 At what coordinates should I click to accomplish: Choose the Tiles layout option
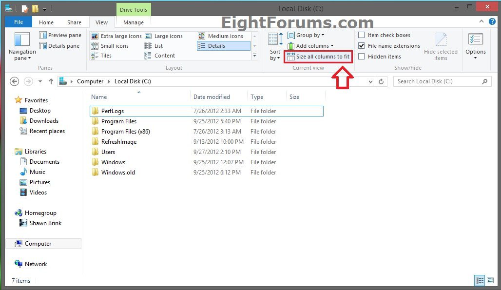tap(95, 56)
